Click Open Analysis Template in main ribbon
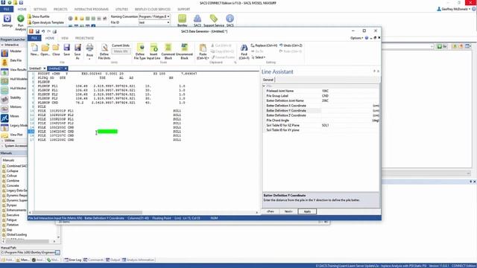 coord(45,22)
